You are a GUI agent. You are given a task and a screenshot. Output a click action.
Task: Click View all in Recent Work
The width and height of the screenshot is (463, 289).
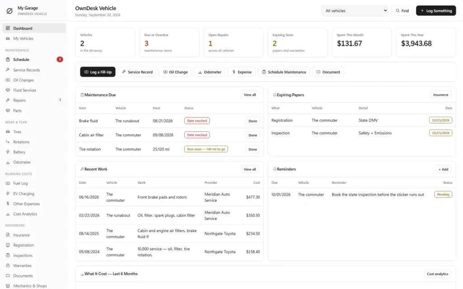(250, 169)
